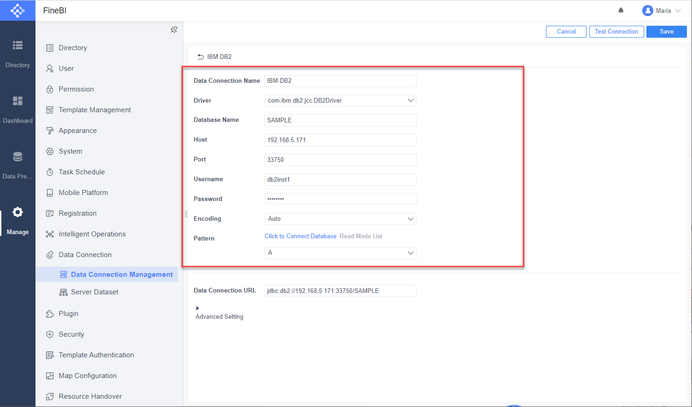Open the Driver dropdown
The image size is (692, 407).
[340, 100]
